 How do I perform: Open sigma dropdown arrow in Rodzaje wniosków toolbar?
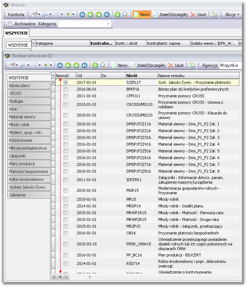[x=39, y=65]
